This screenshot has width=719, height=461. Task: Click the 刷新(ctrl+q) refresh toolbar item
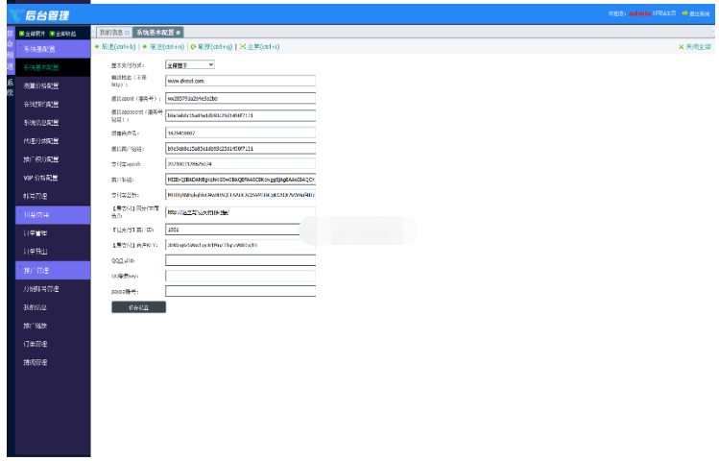[212, 46]
